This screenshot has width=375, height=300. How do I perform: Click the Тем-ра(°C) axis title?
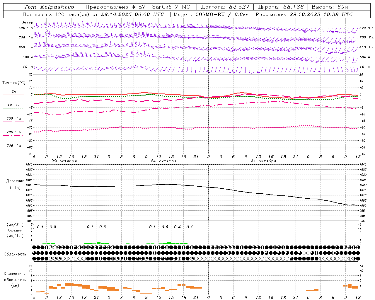[x=14, y=83]
